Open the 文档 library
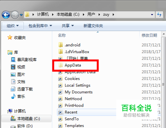Image resolution: width=166 pixels, height=128 pixels. (21, 82)
